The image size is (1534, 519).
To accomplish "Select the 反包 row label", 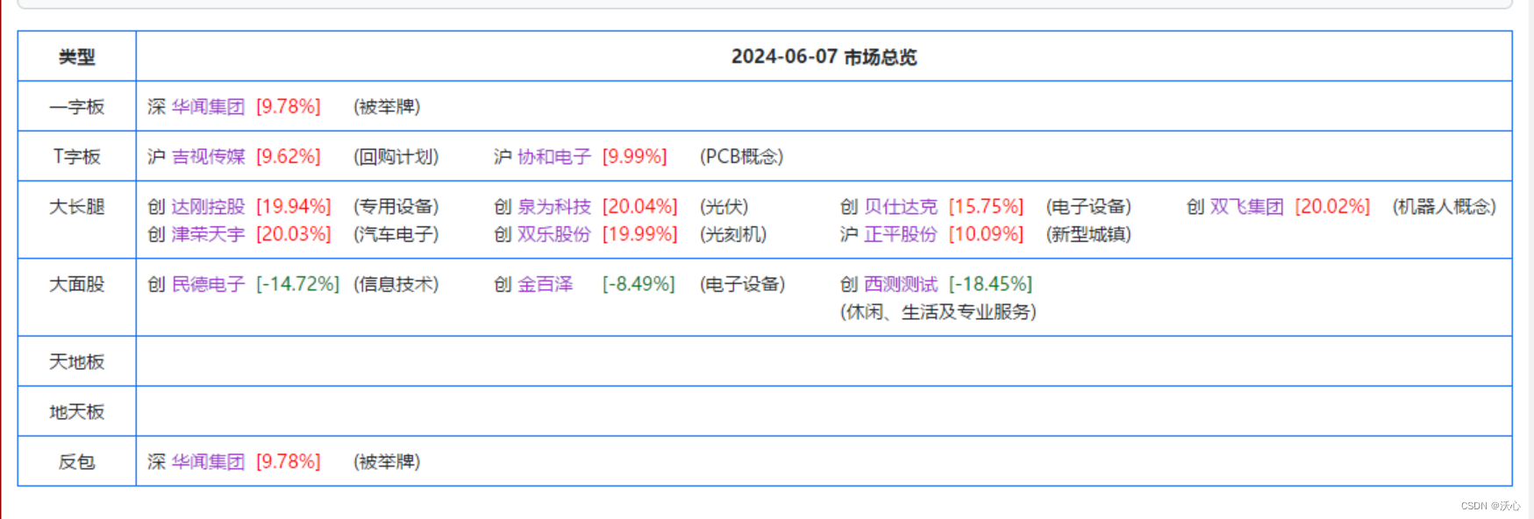I will [x=77, y=462].
